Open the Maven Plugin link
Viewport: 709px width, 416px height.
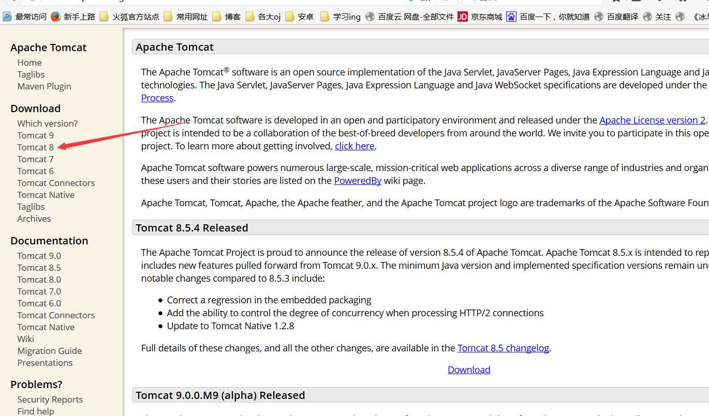pyautogui.click(x=45, y=86)
